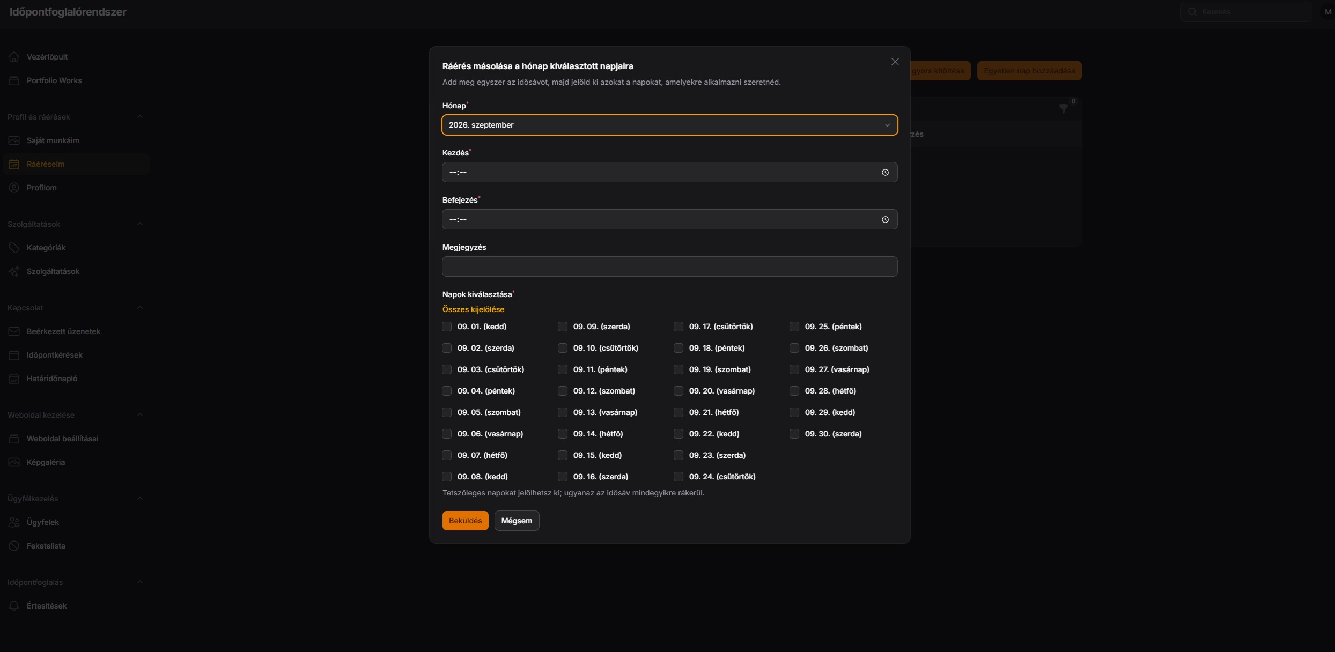This screenshot has width=1335, height=652.
Task: Focus the Keresés search box
Action: [1245, 12]
